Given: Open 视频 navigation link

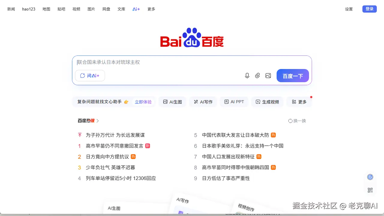Looking at the screenshot, I should tap(76, 9).
